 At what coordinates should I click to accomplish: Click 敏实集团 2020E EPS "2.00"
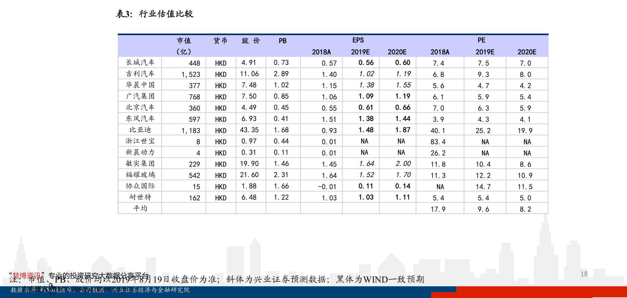pos(403,163)
